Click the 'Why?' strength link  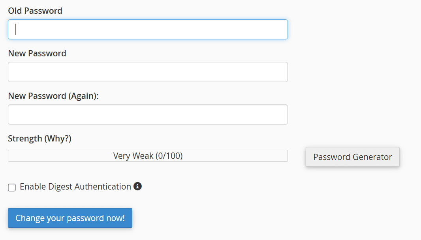pyautogui.click(x=58, y=138)
